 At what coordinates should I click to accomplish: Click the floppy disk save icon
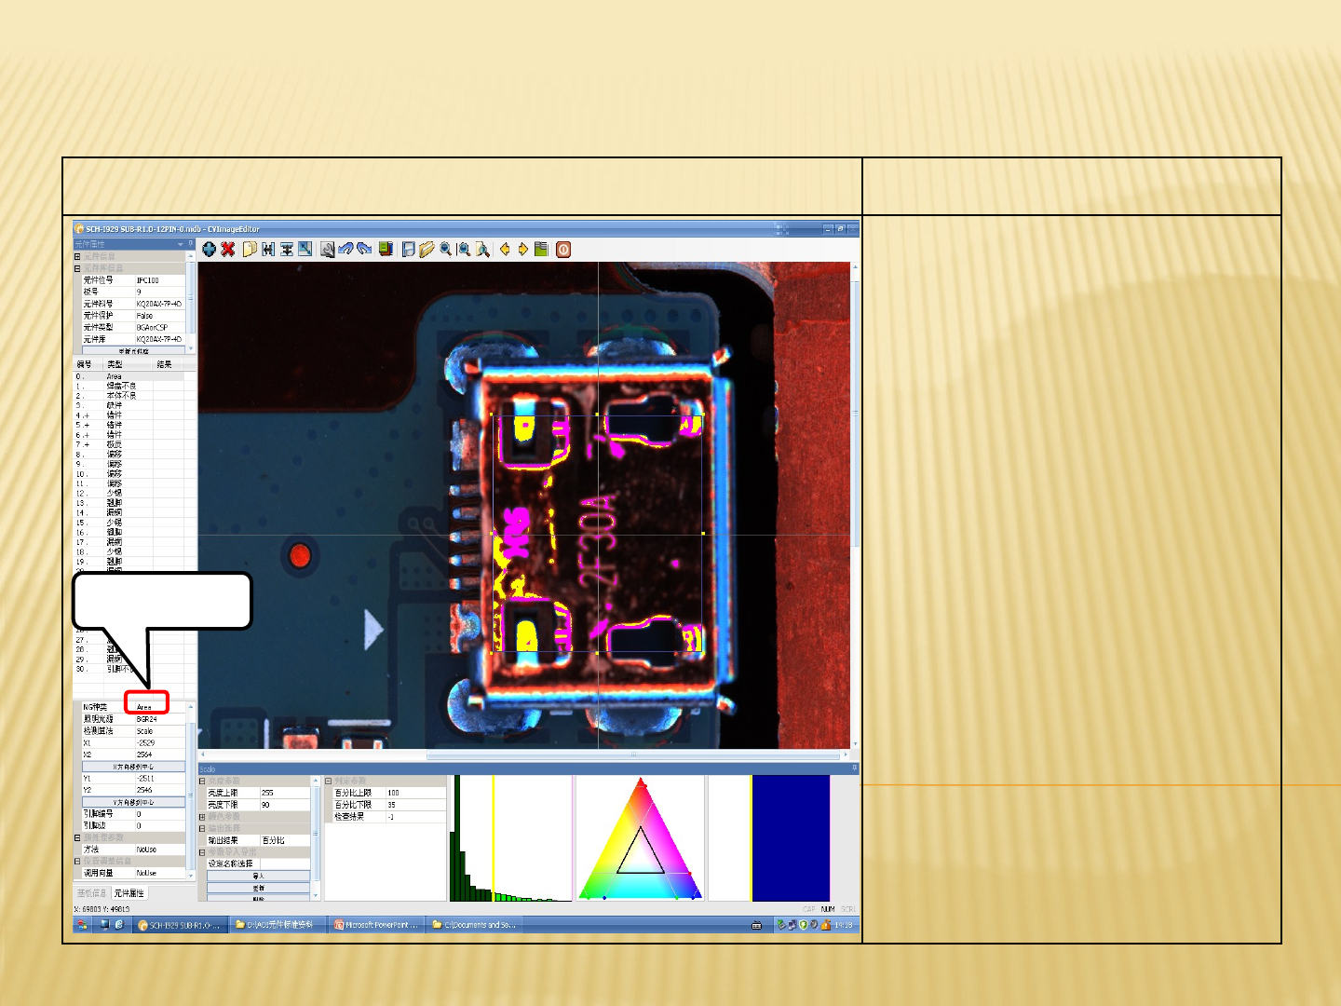[408, 250]
